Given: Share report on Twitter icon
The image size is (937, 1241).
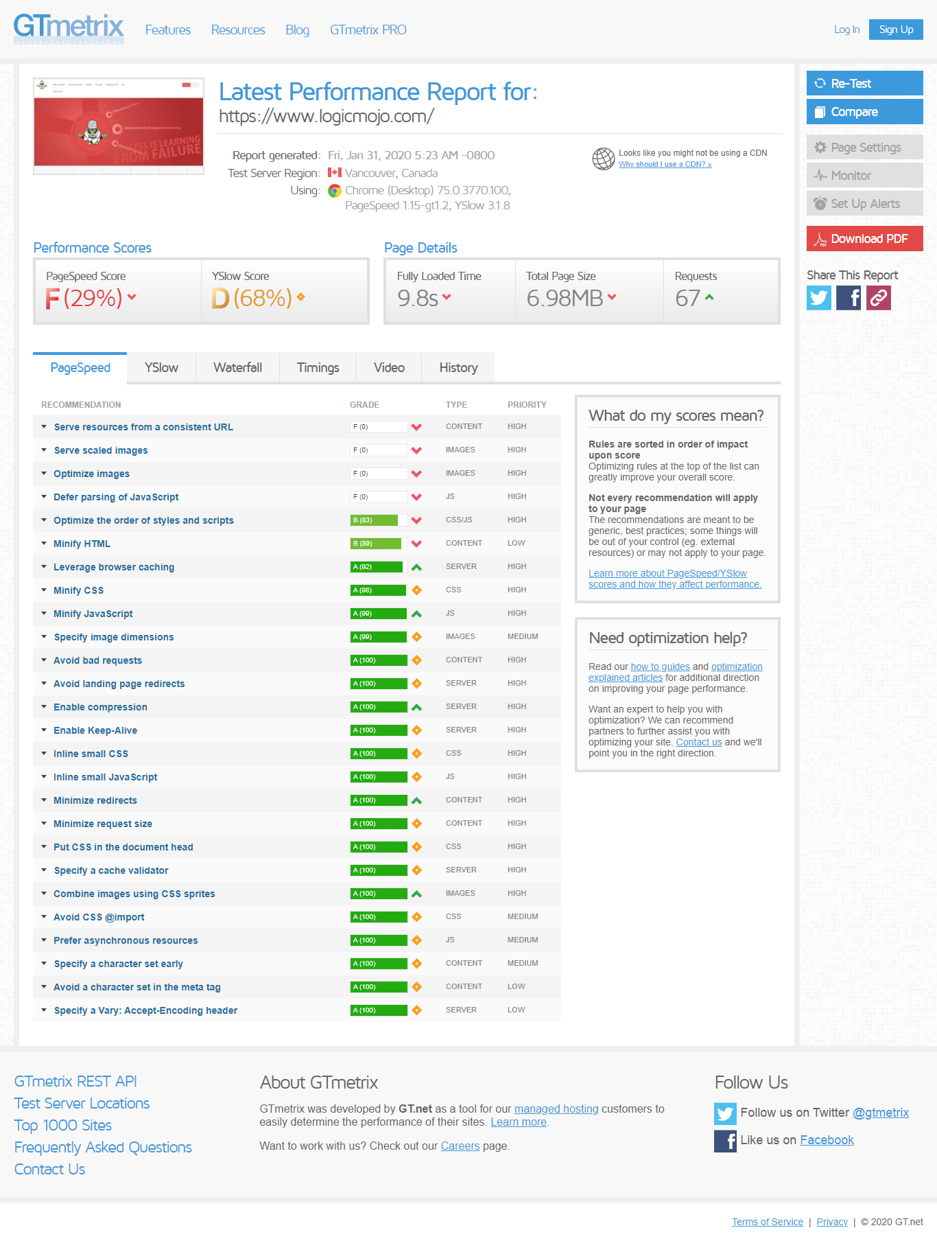Looking at the screenshot, I should pos(819,298).
